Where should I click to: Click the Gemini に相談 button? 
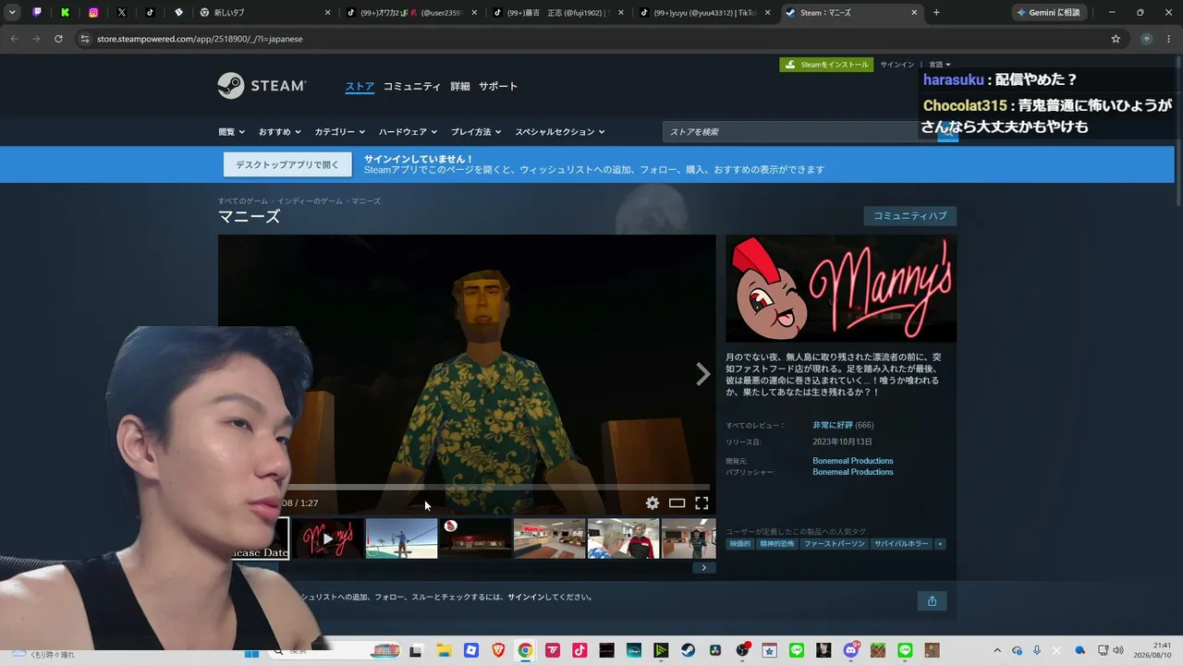tap(1049, 13)
